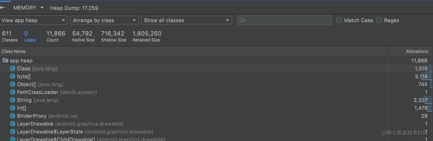Viewport: 433px width, 141px height.
Task: Click class icon beside LayerDrawable$LayerState
Action: pyautogui.click(x=12, y=132)
